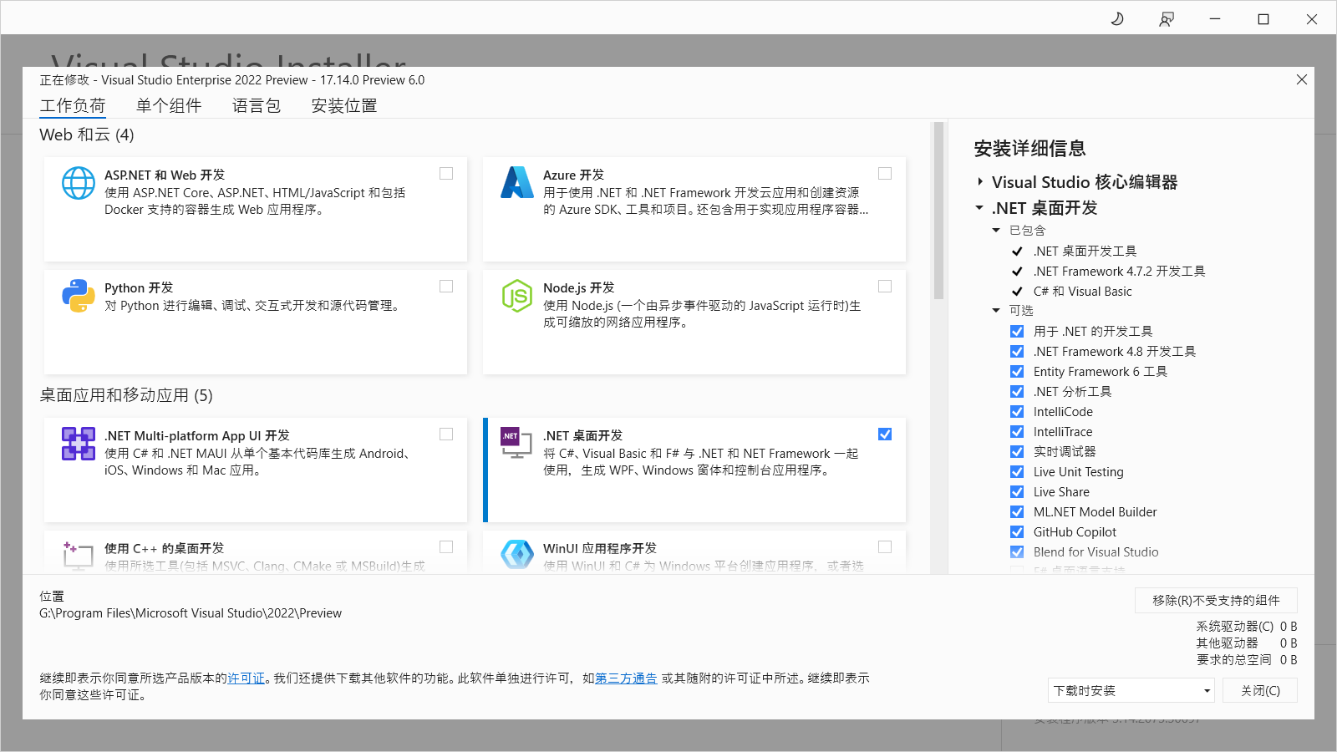Uncheck the GitHub Copilot component
The width and height of the screenshot is (1337, 752).
tap(1017, 532)
